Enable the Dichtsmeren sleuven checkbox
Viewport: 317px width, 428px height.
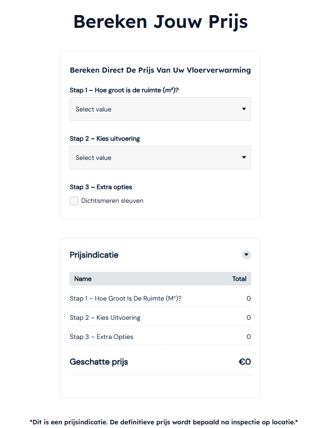(74, 201)
